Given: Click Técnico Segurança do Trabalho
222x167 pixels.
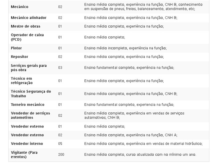Looking at the screenshot, I should [x=31, y=93].
